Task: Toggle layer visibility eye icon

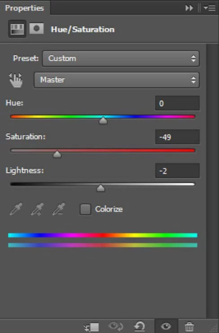Action: click(x=166, y=326)
